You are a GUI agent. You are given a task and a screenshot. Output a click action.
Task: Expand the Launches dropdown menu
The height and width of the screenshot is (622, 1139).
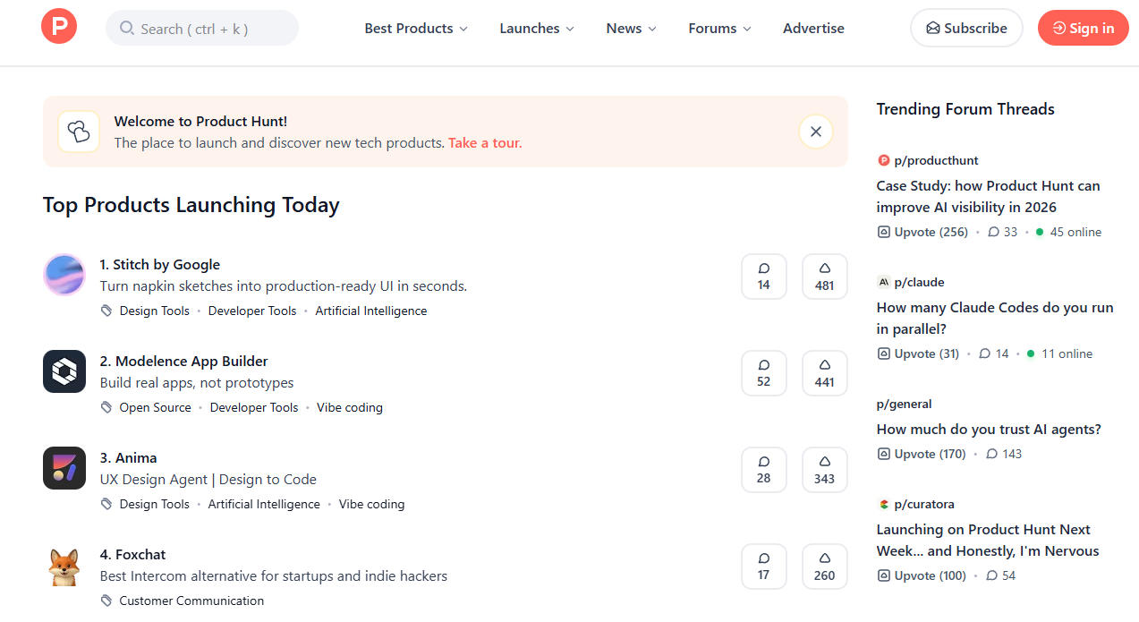pyautogui.click(x=537, y=29)
